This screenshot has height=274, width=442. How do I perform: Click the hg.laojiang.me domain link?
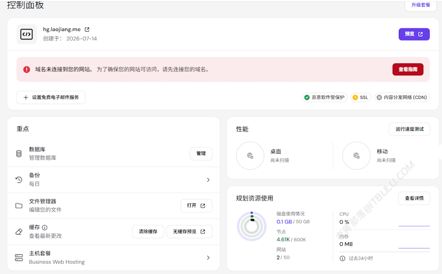pyautogui.click(x=62, y=29)
